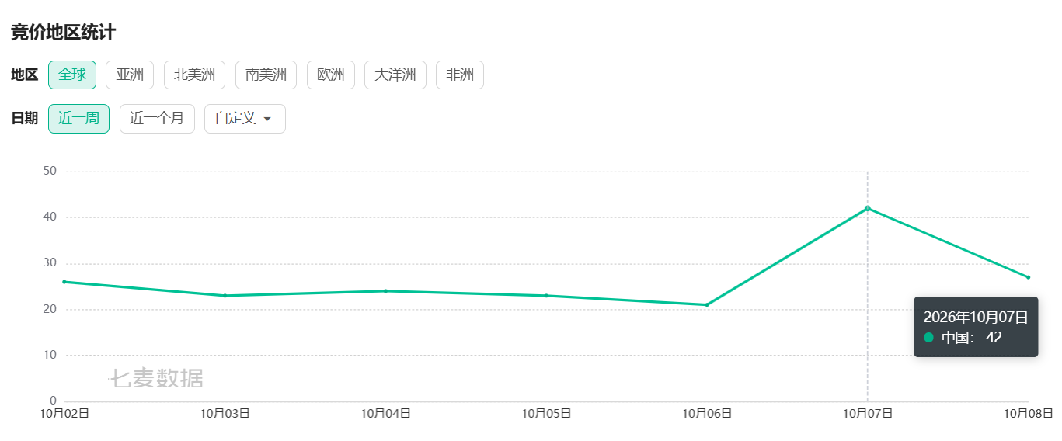Click the 10月06日 data point on line
The width and height of the screenshot is (1062, 441).
(707, 305)
